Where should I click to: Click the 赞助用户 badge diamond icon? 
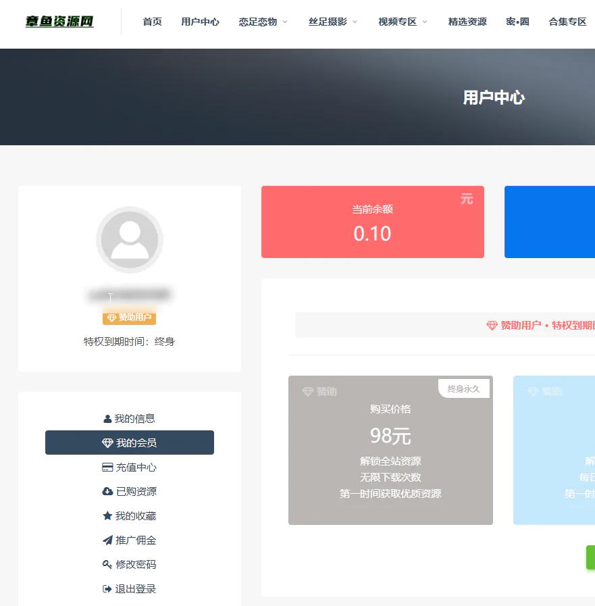pyautogui.click(x=111, y=318)
